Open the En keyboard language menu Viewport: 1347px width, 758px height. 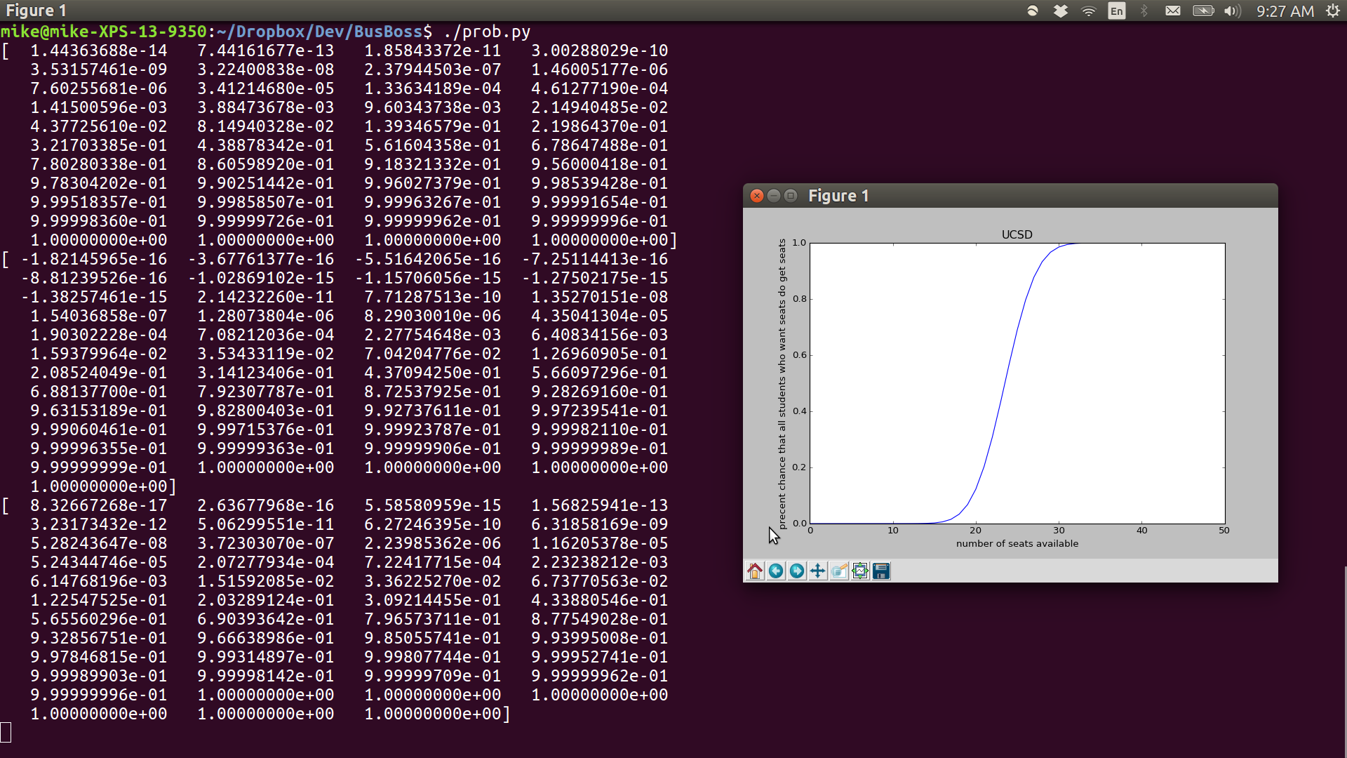(1117, 11)
